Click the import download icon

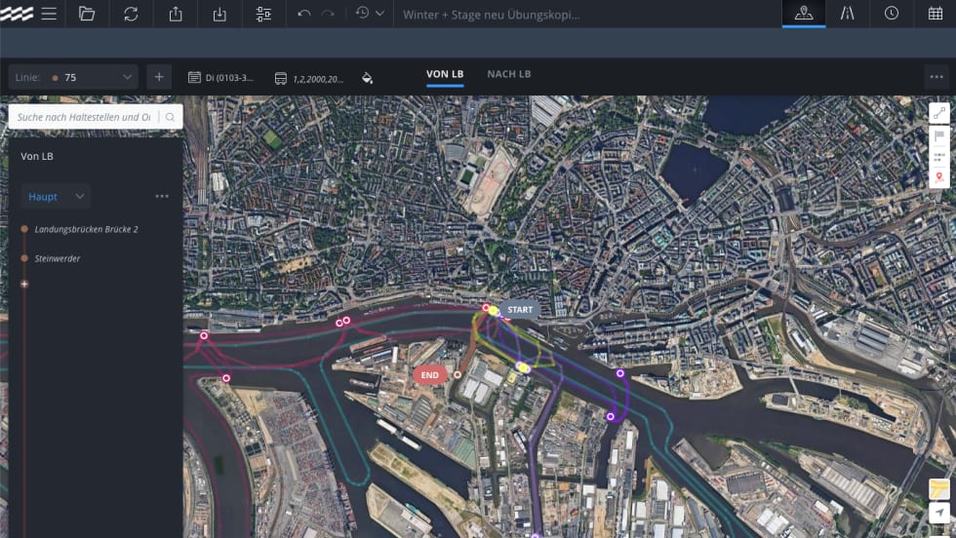[x=219, y=14]
